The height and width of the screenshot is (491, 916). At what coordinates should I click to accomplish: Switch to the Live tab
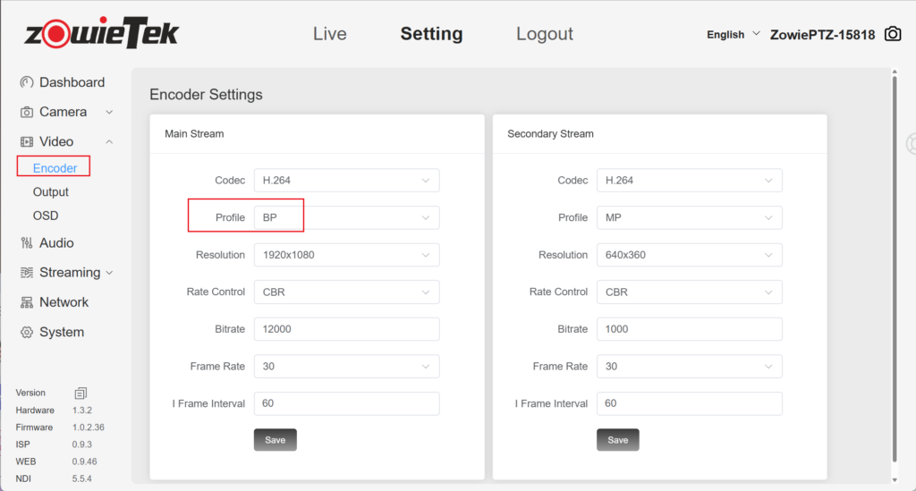(x=329, y=34)
